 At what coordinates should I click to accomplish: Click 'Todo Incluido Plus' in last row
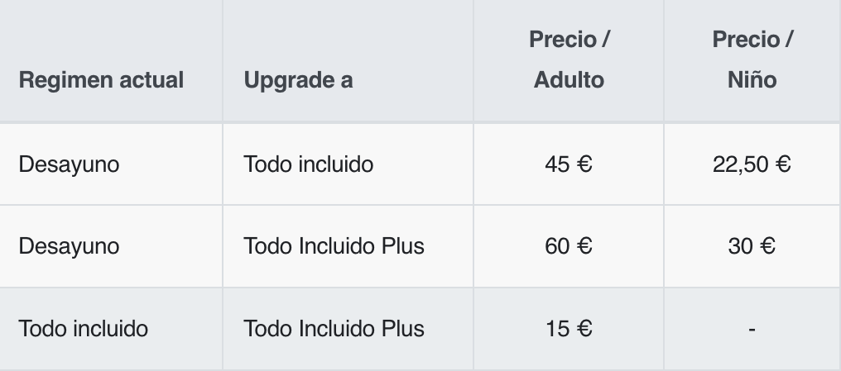point(334,329)
